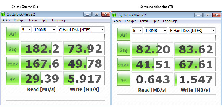Screen dimensions: 222x108
Task: Start 4K test in the left window
Action: pyautogui.click(x=13, y=78)
